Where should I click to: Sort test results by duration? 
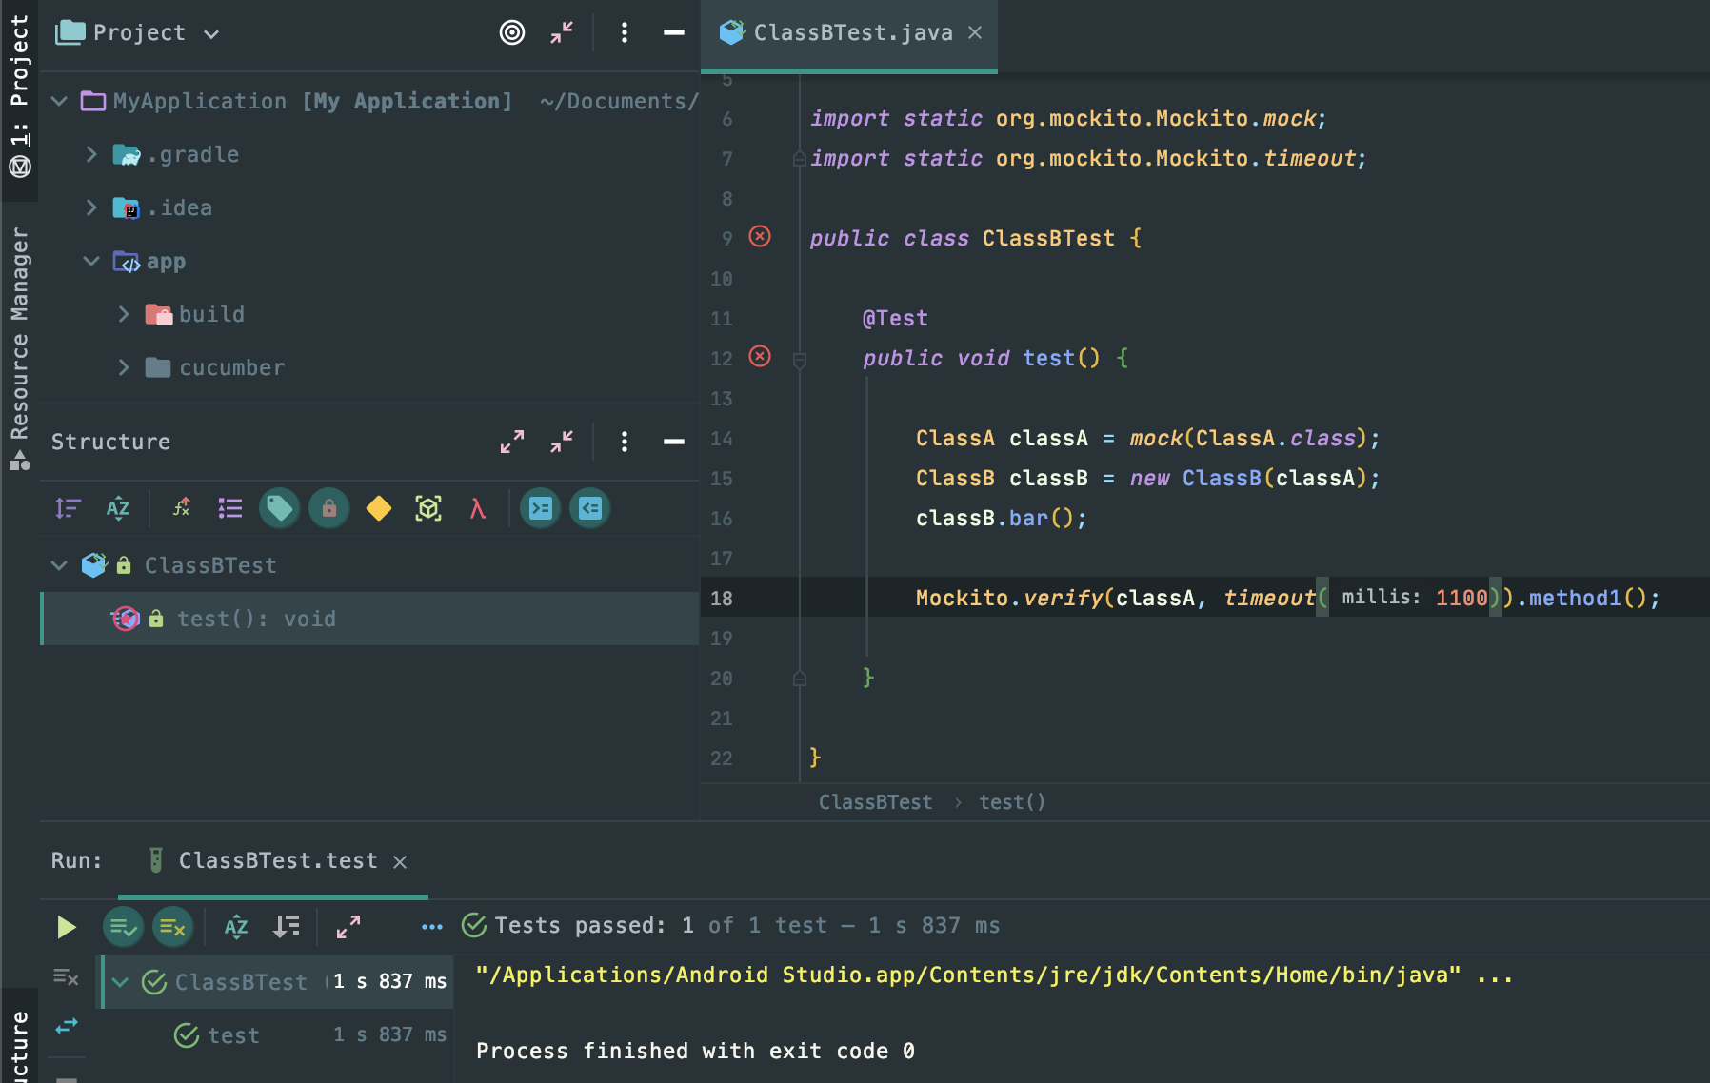[286, 927]
